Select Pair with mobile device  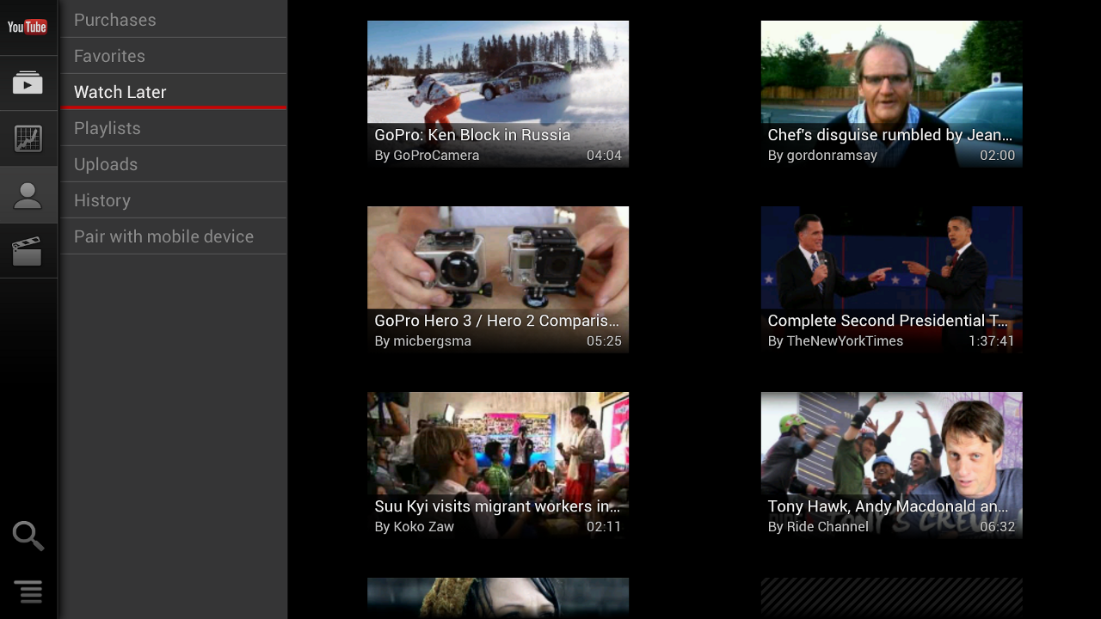coord(172,236)
